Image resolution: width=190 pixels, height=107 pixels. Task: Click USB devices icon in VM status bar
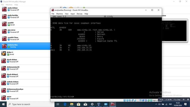pos(135,100)
